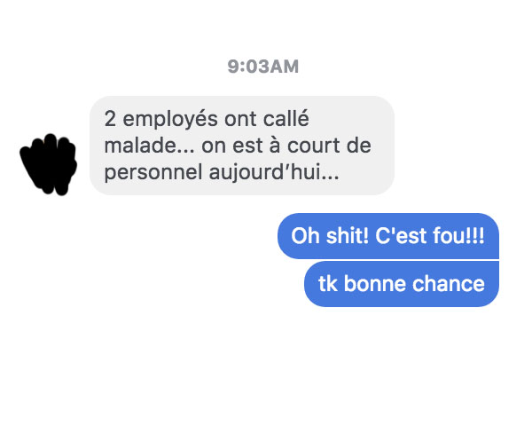Viewport: 532px width, 434px height.
Task: Click the 'Oh shit! C'est fou!!!' bubble
Action: coord(388,236)
